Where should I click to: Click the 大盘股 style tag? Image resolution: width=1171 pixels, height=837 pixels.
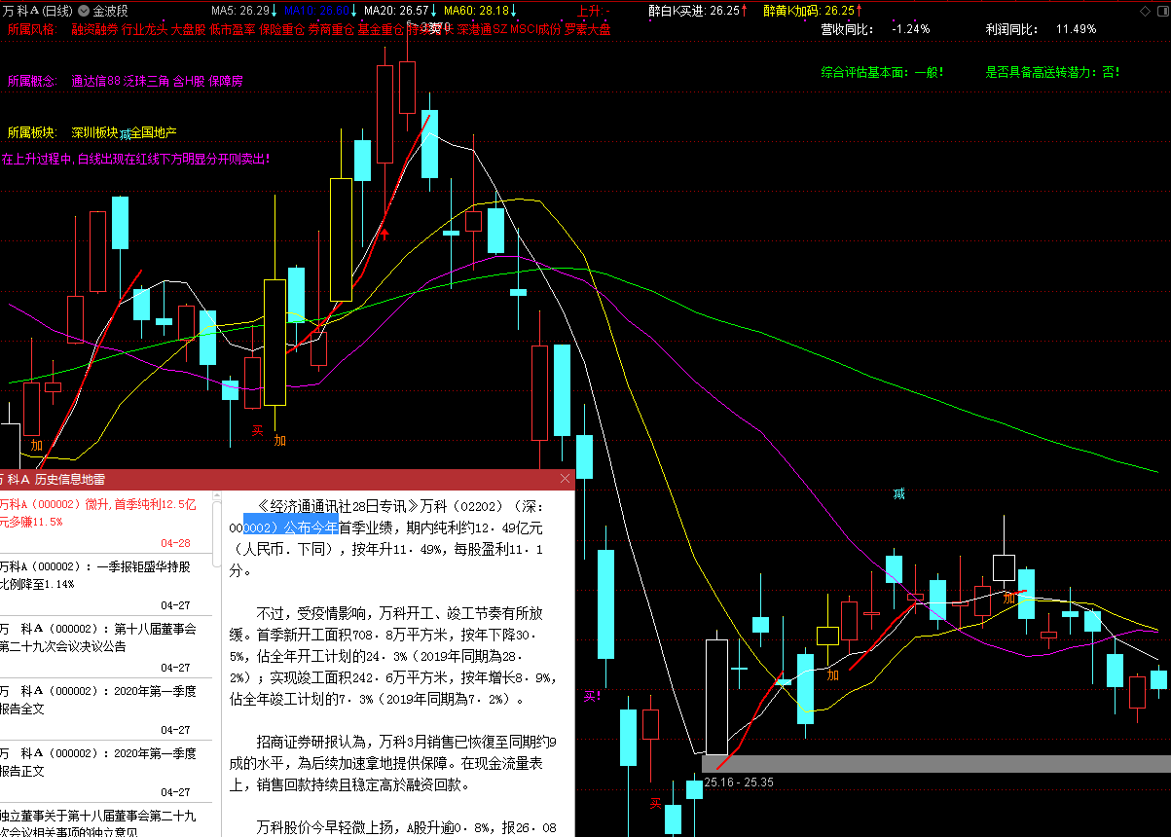188,29
